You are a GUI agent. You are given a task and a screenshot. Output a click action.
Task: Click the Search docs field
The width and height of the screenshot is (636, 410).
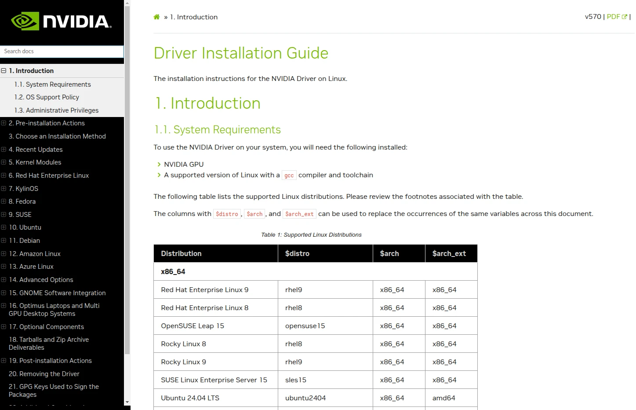(62, 51)
